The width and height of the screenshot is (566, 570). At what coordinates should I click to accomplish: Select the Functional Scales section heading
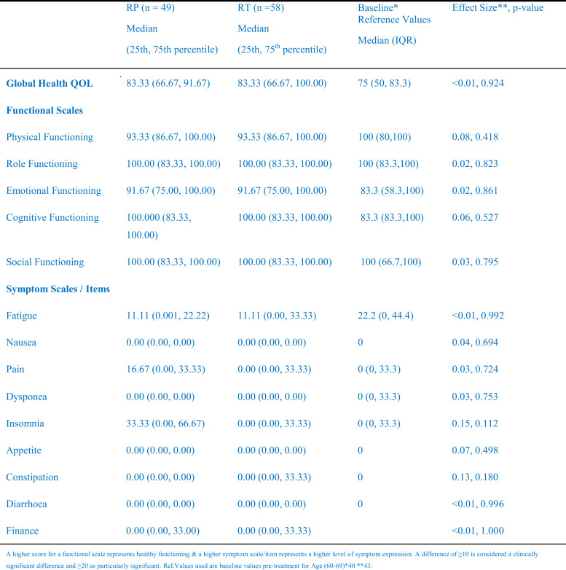[x=46, y=110]
